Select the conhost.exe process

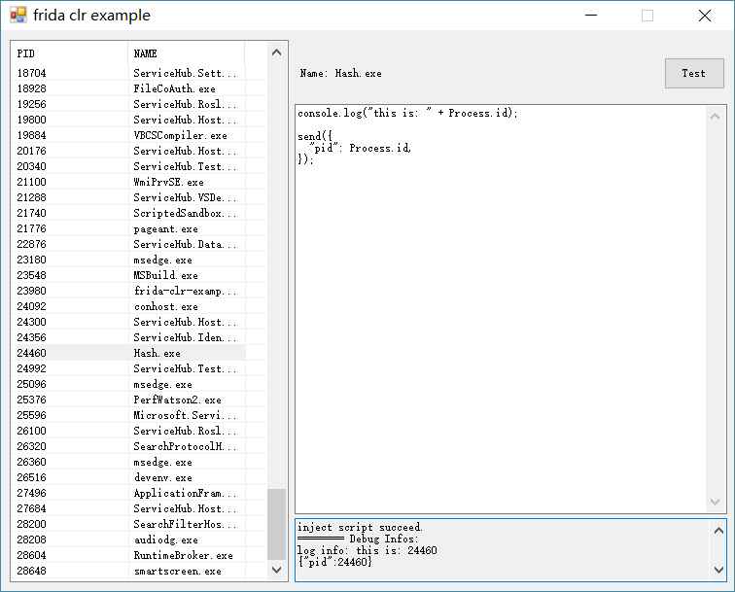click(128, 306)
